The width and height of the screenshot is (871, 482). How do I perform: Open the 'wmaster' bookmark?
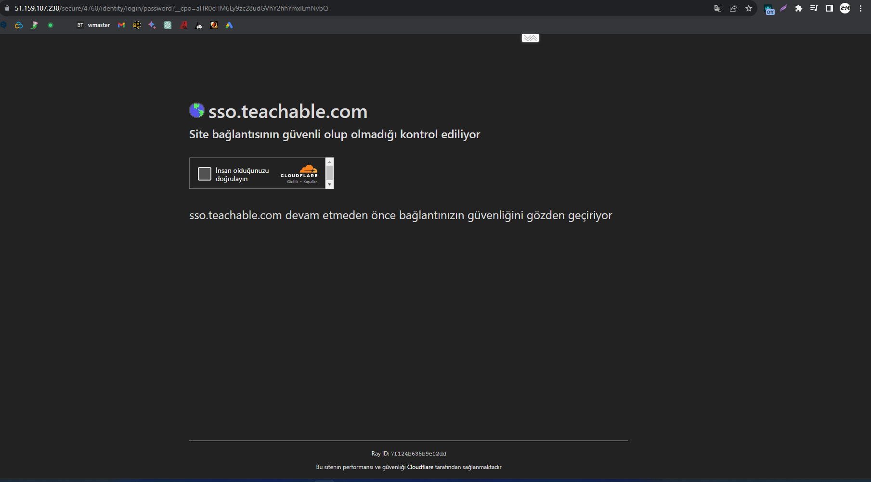click(93, 25)
